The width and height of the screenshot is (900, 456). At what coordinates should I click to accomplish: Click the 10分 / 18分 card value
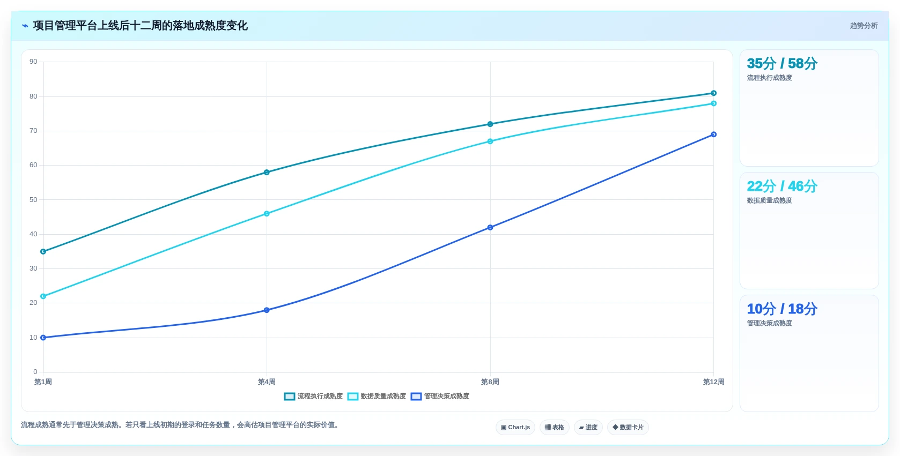tap(782, 309)
